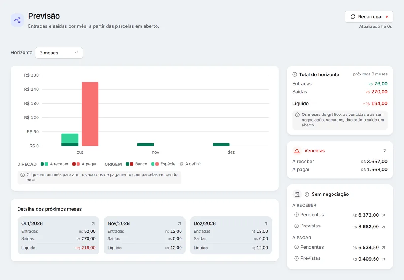Click the arrow icon on Out/2026 card
Viewport: 404px width, 280px height.
coord(93,224)
